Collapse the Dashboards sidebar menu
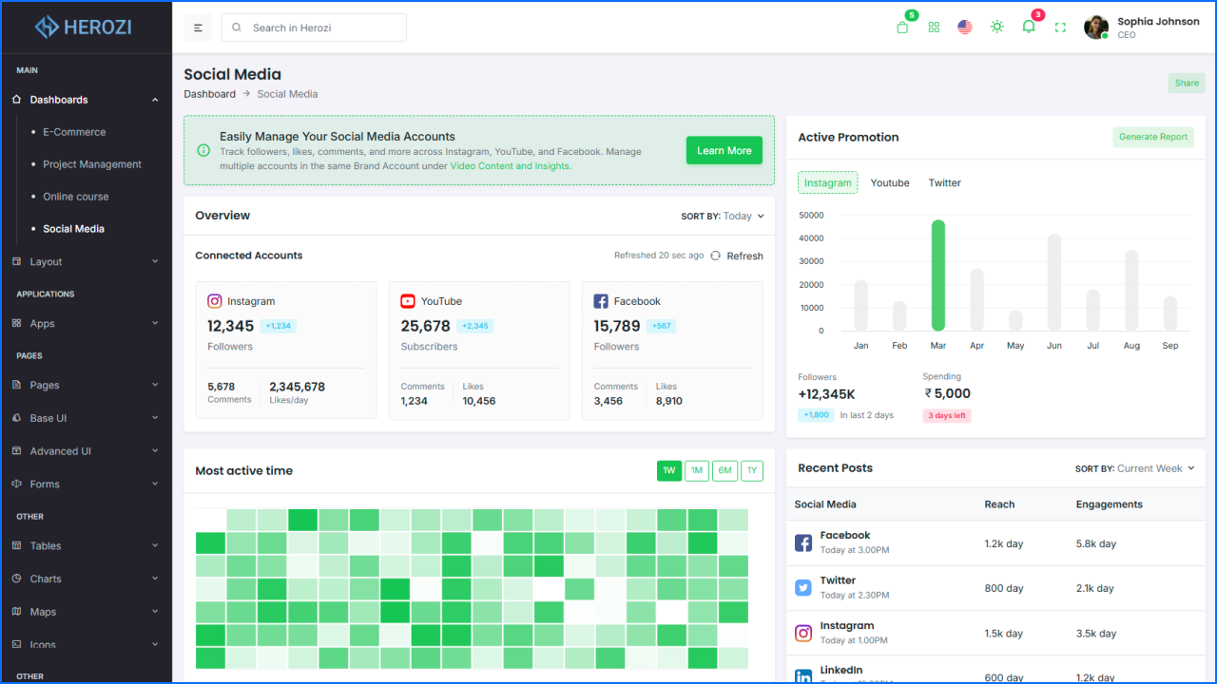This screenshot has height=684, width=1217. click(86, 100)
